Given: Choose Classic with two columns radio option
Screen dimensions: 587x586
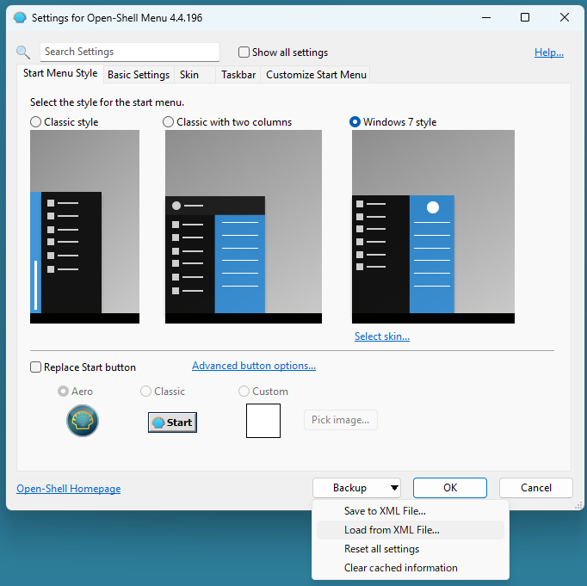Looking at the screenshot, I should (169, 122).
